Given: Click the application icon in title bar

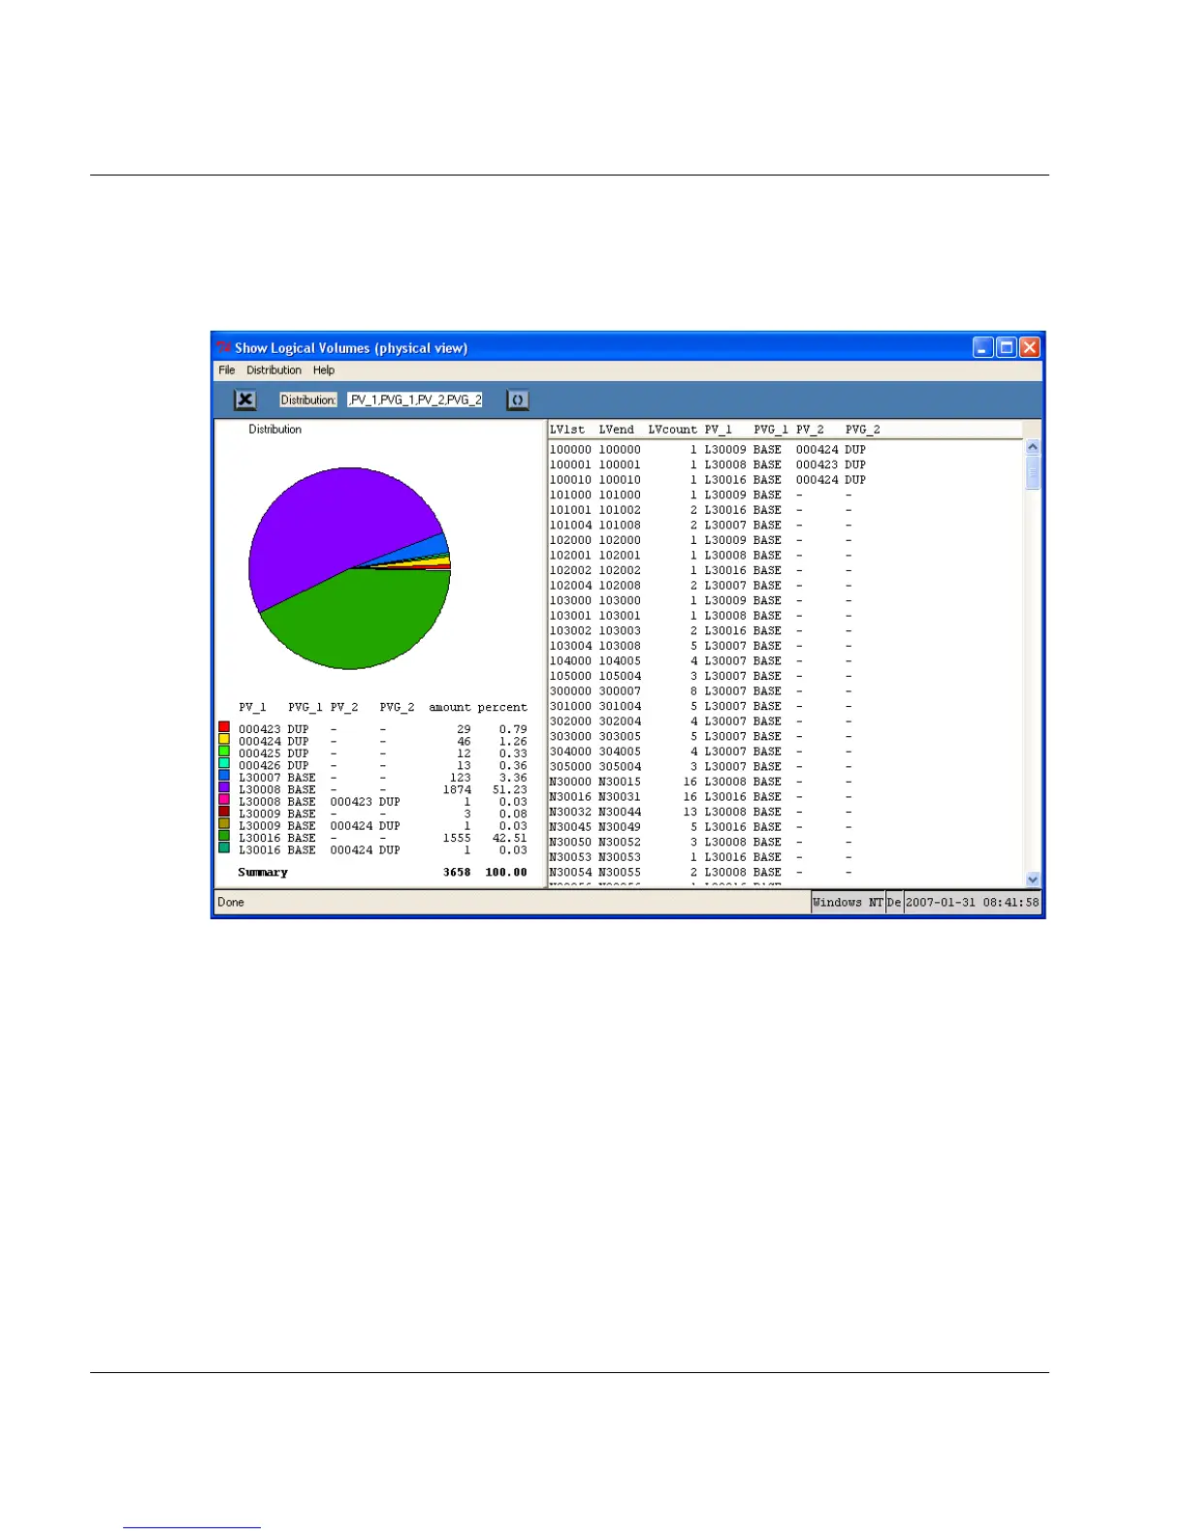Looking at the screenshot, I should [224, 348].
